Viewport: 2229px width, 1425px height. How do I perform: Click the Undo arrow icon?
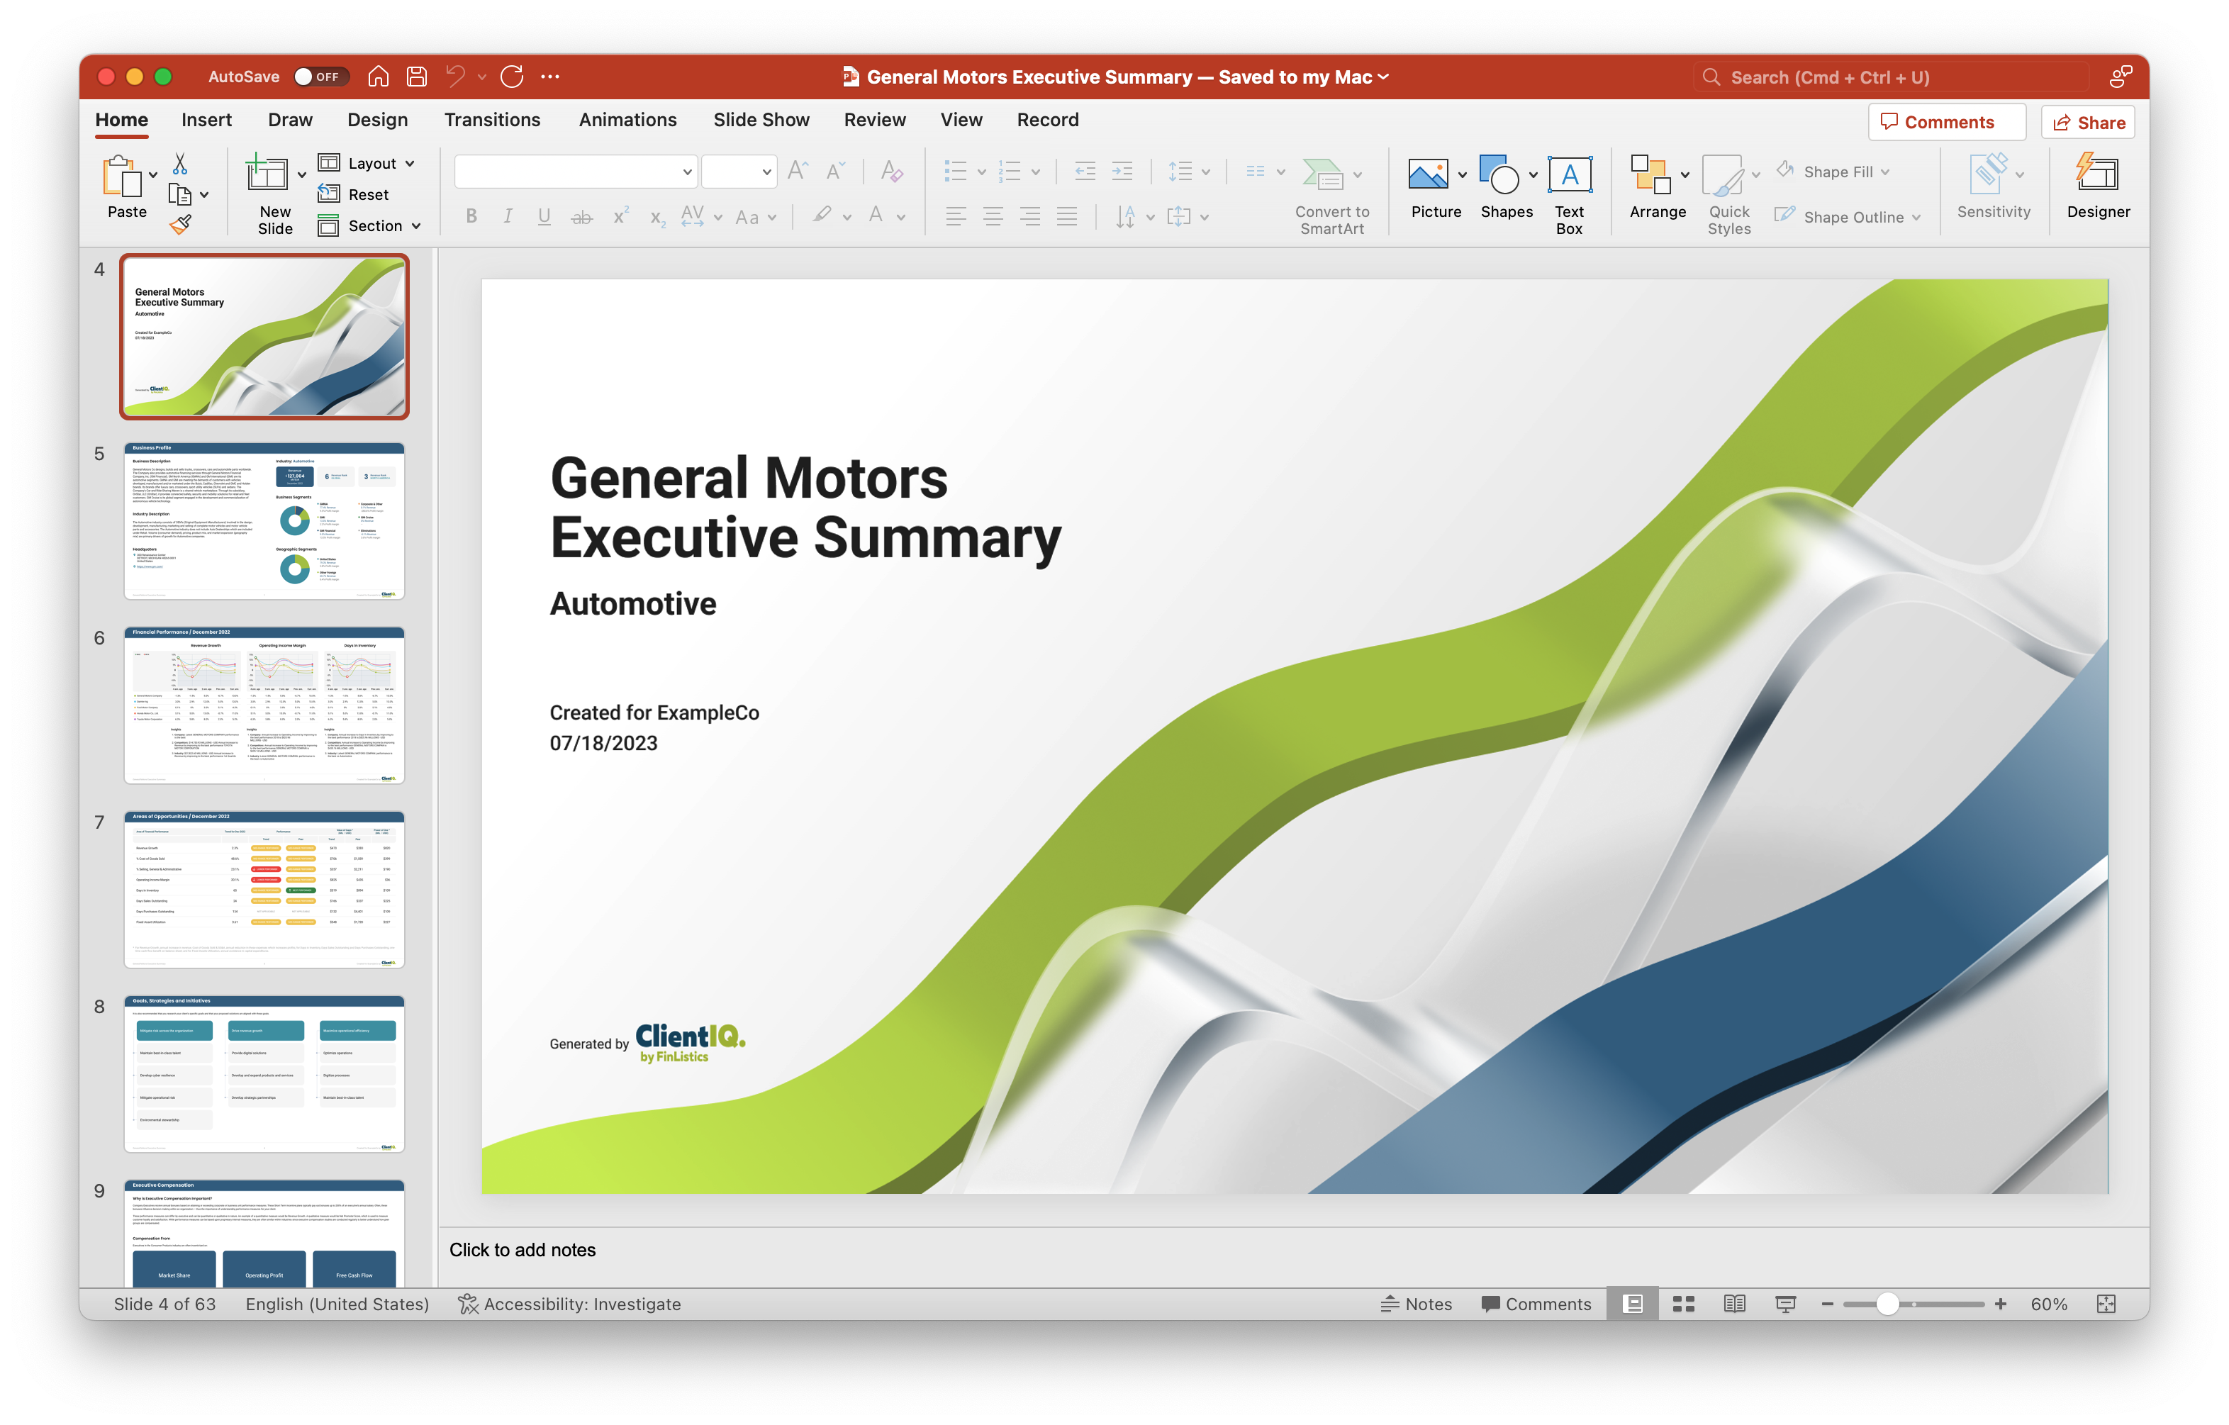[455, 77]
